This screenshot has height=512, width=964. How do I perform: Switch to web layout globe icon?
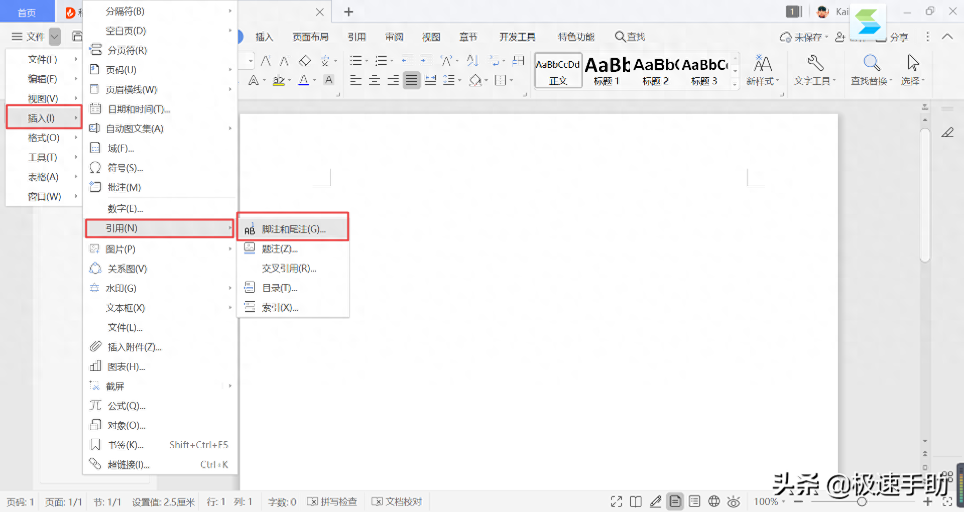pos(714,501)
